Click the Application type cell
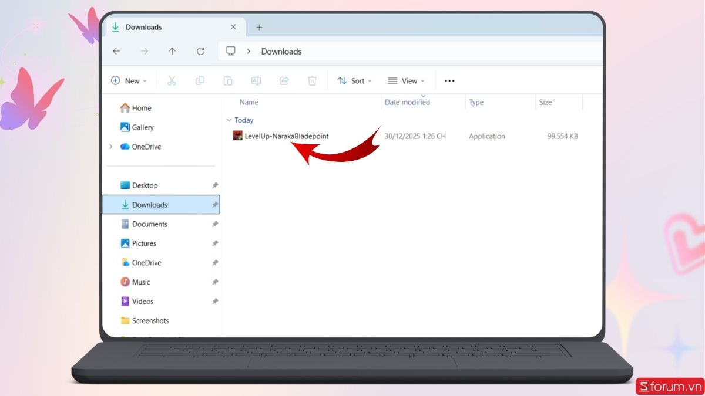The image size is (705, 396). point(487,136)
